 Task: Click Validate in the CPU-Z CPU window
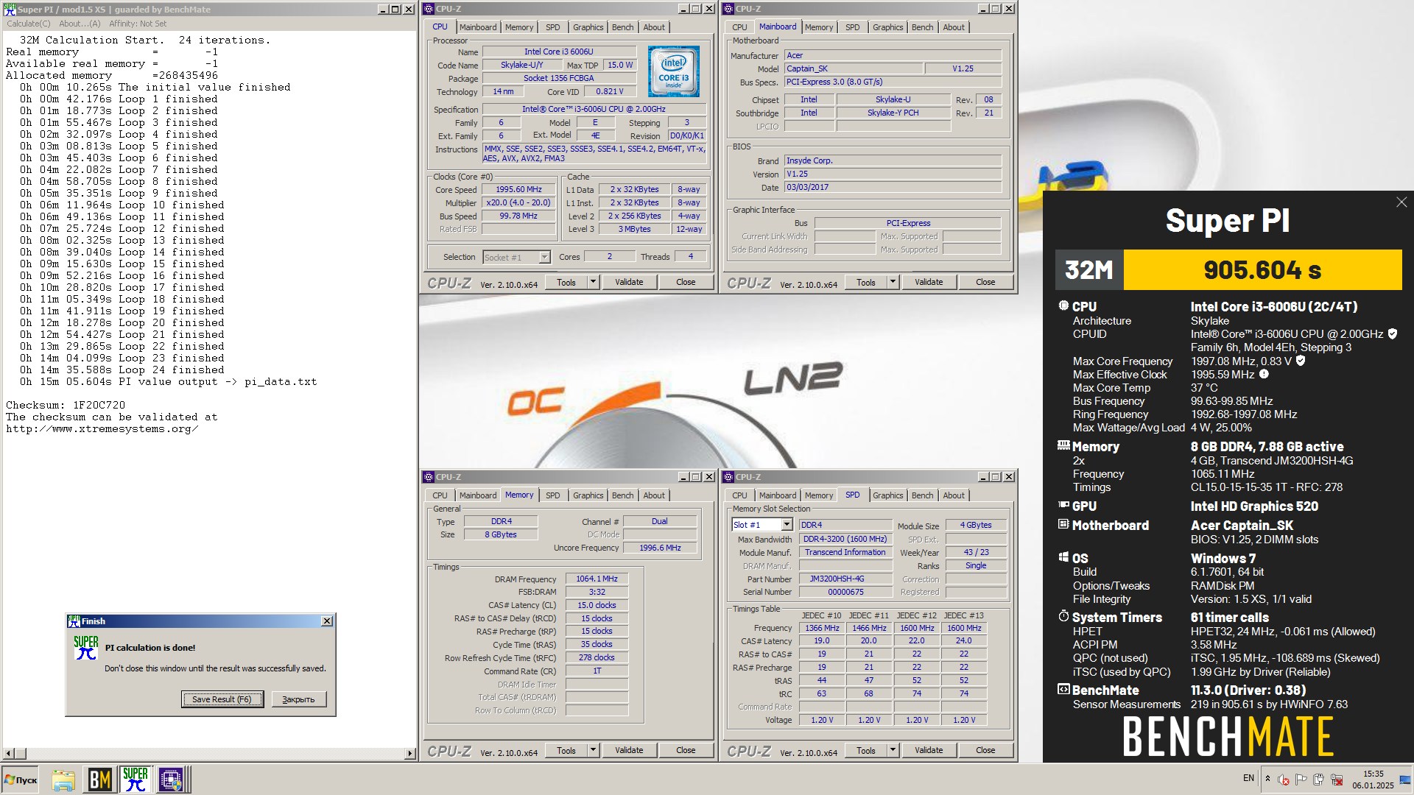tap(629, 282)
